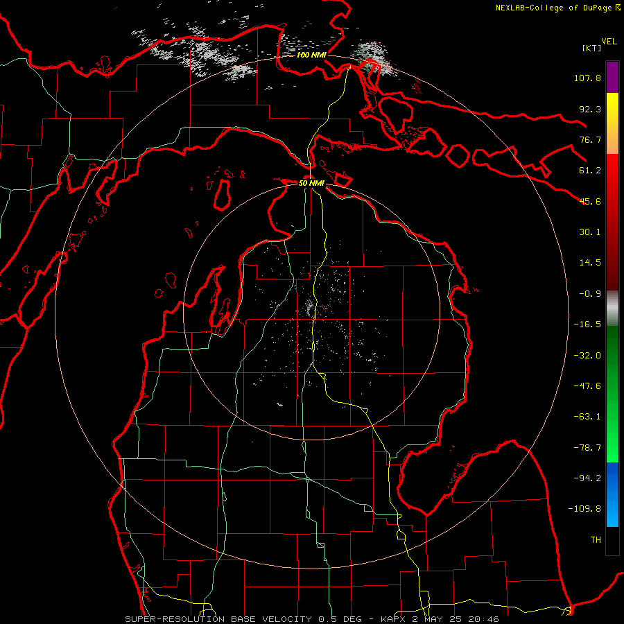Click the 100 NMI range ring label
The height and width of the screenshot is (624, 624).
coord(311,55)
